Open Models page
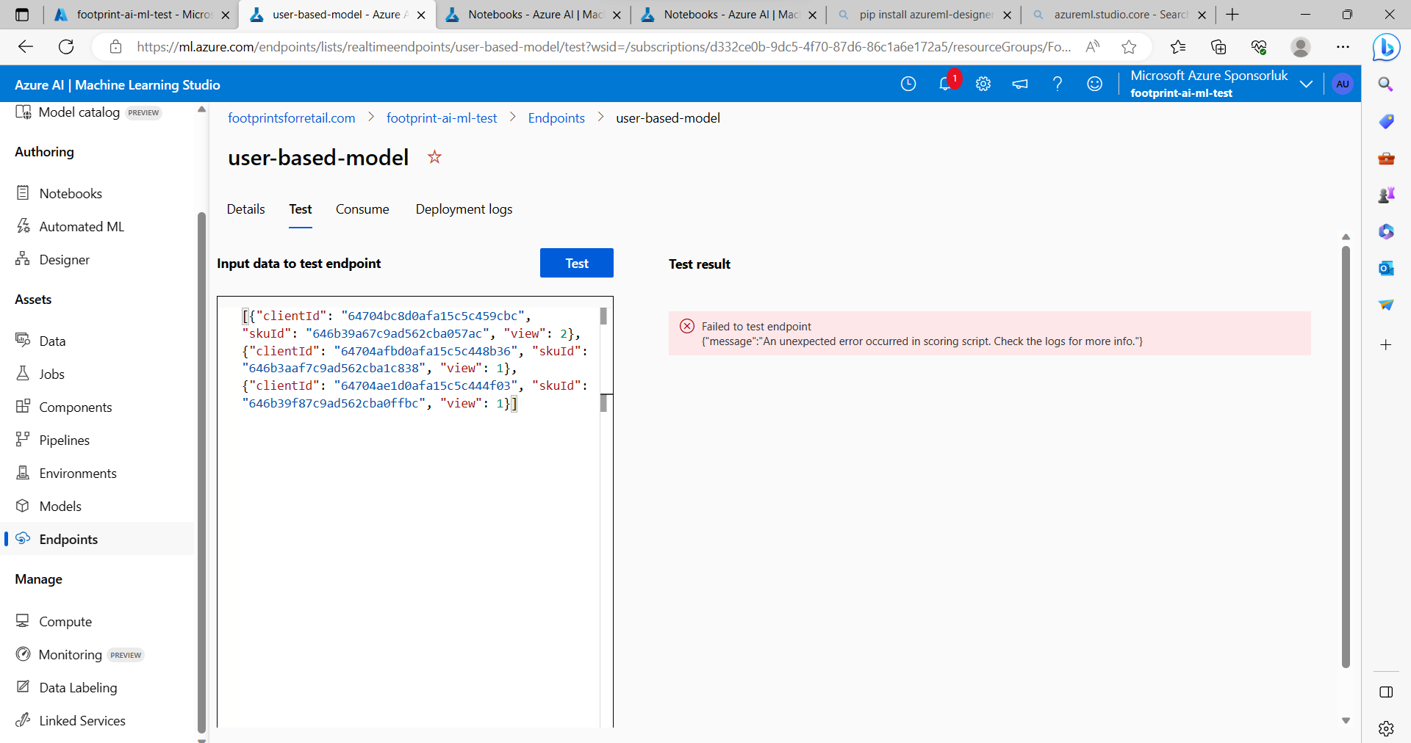The image size is (1411, 743). [60, 506]
